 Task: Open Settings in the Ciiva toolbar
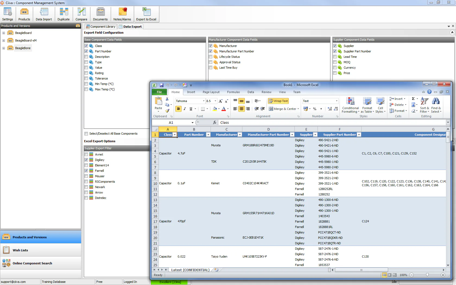(8, 14)
